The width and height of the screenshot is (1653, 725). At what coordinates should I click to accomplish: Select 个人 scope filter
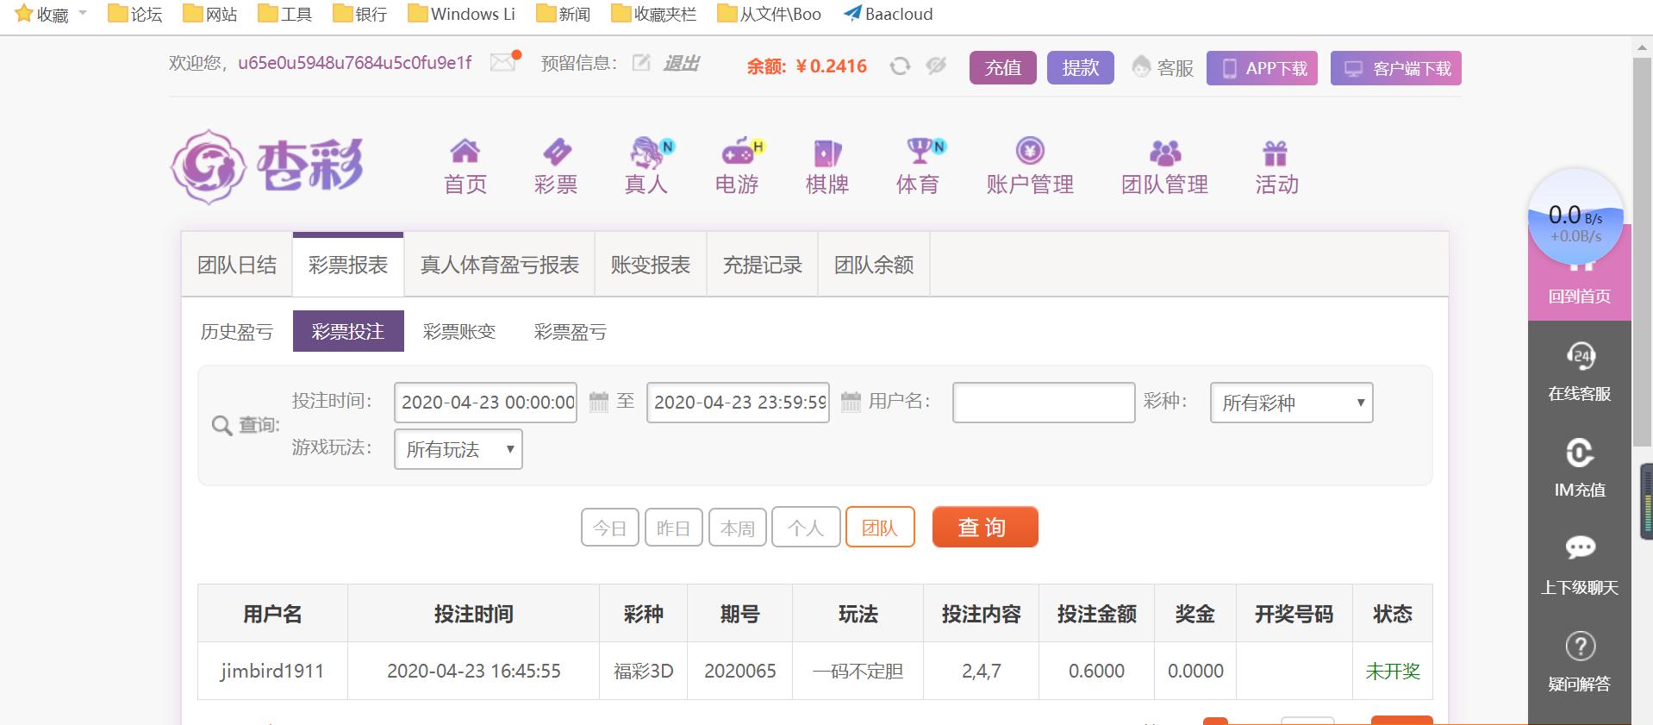pyautogui.click(x=806, y=528)
